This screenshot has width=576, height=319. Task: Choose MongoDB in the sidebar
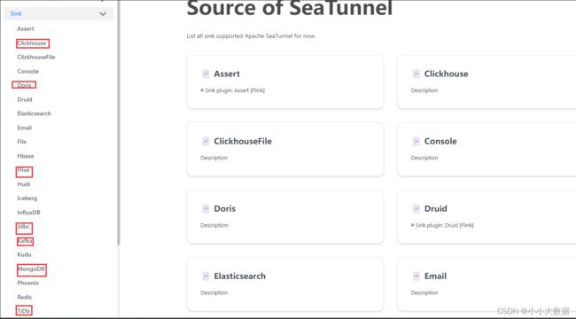pos(31,269)
